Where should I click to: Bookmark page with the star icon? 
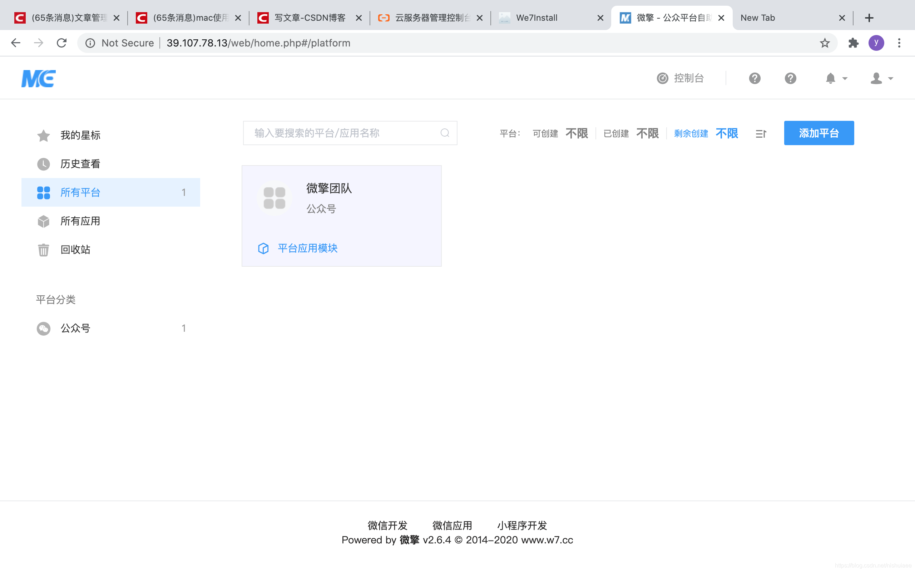click(825, 43)
